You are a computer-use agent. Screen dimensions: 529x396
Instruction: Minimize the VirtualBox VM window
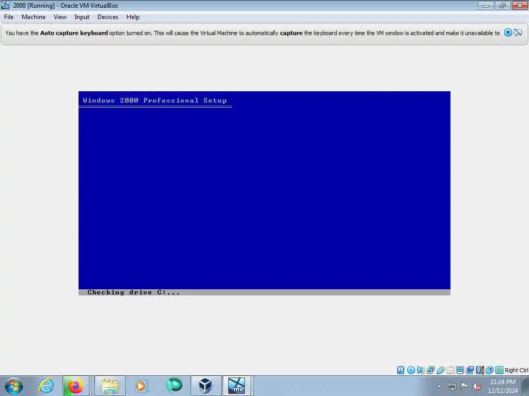point(486,5)
